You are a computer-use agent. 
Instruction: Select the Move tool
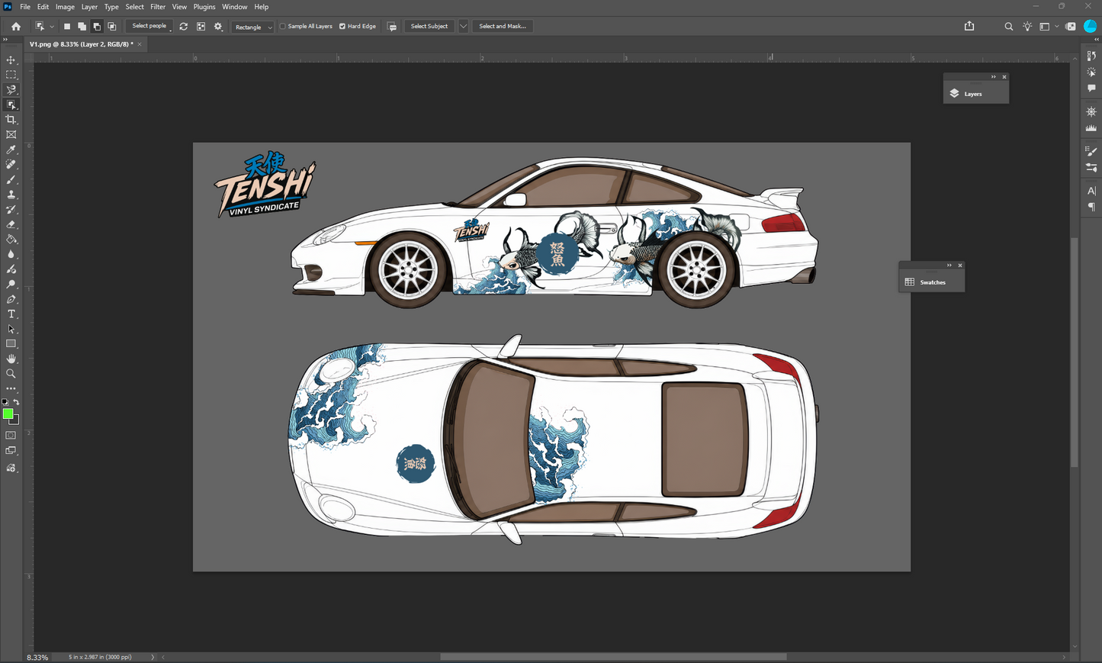coord(11,60)
